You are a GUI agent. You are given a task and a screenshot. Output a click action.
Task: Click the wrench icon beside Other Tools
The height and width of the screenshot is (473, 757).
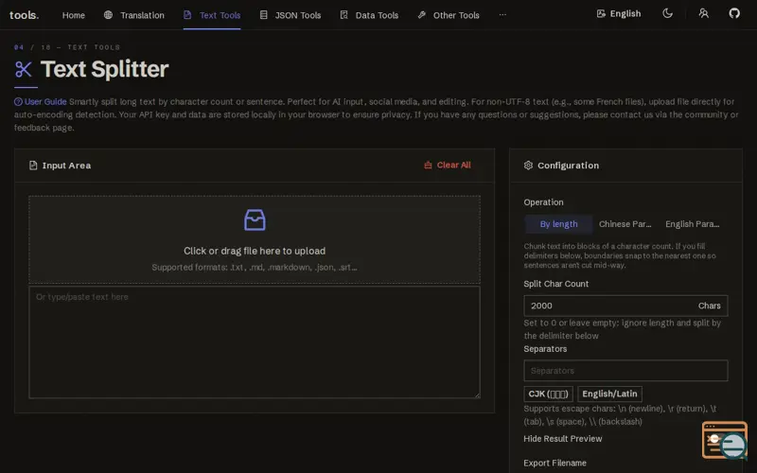(421, 15)
